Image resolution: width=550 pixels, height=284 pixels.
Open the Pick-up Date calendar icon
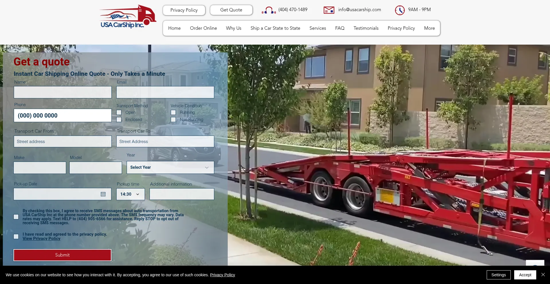pyautogui.click(x=103, y=194)
